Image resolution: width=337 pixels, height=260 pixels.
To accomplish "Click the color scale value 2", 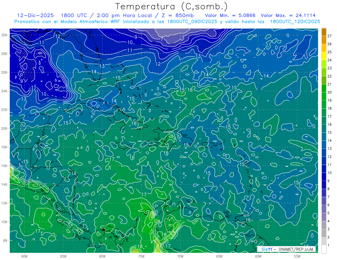I will tap(329, 237).
